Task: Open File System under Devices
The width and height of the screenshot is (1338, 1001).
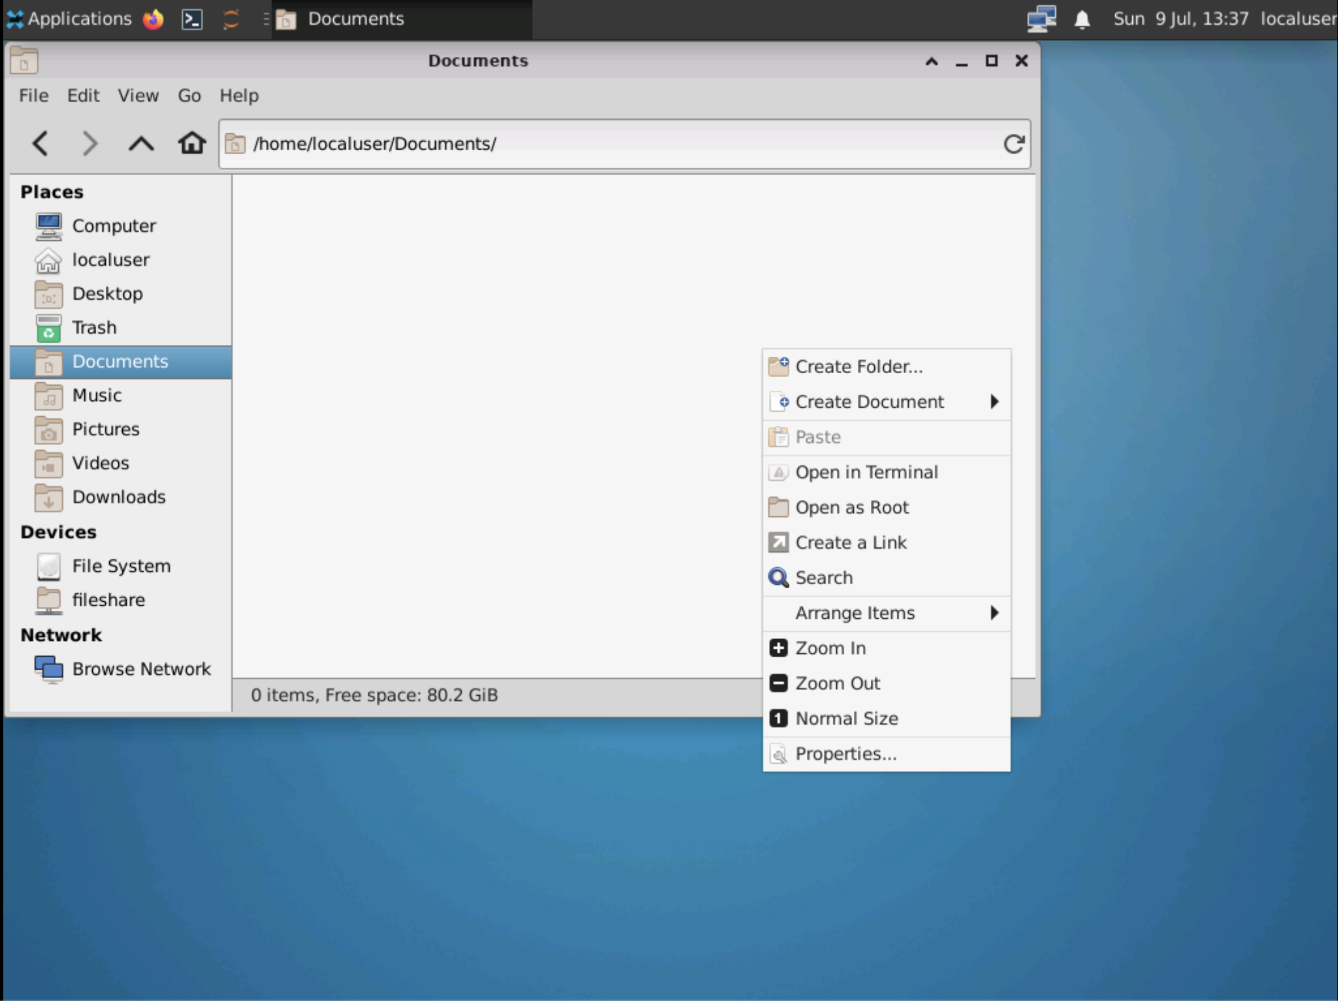Action: [121, 566]
